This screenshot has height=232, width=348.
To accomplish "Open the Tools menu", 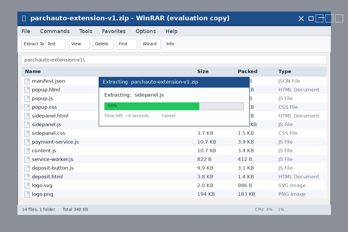I will click(x=86, y=31).
